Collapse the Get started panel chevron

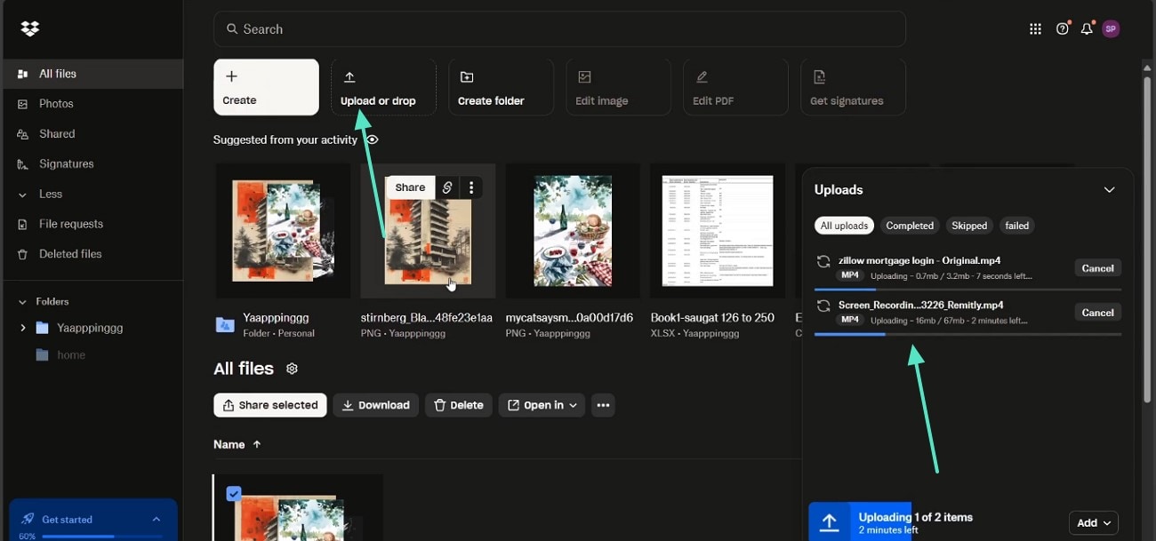click(157, 520)
